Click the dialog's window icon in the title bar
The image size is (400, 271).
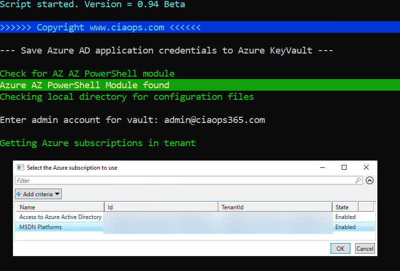tap(20, 168)
